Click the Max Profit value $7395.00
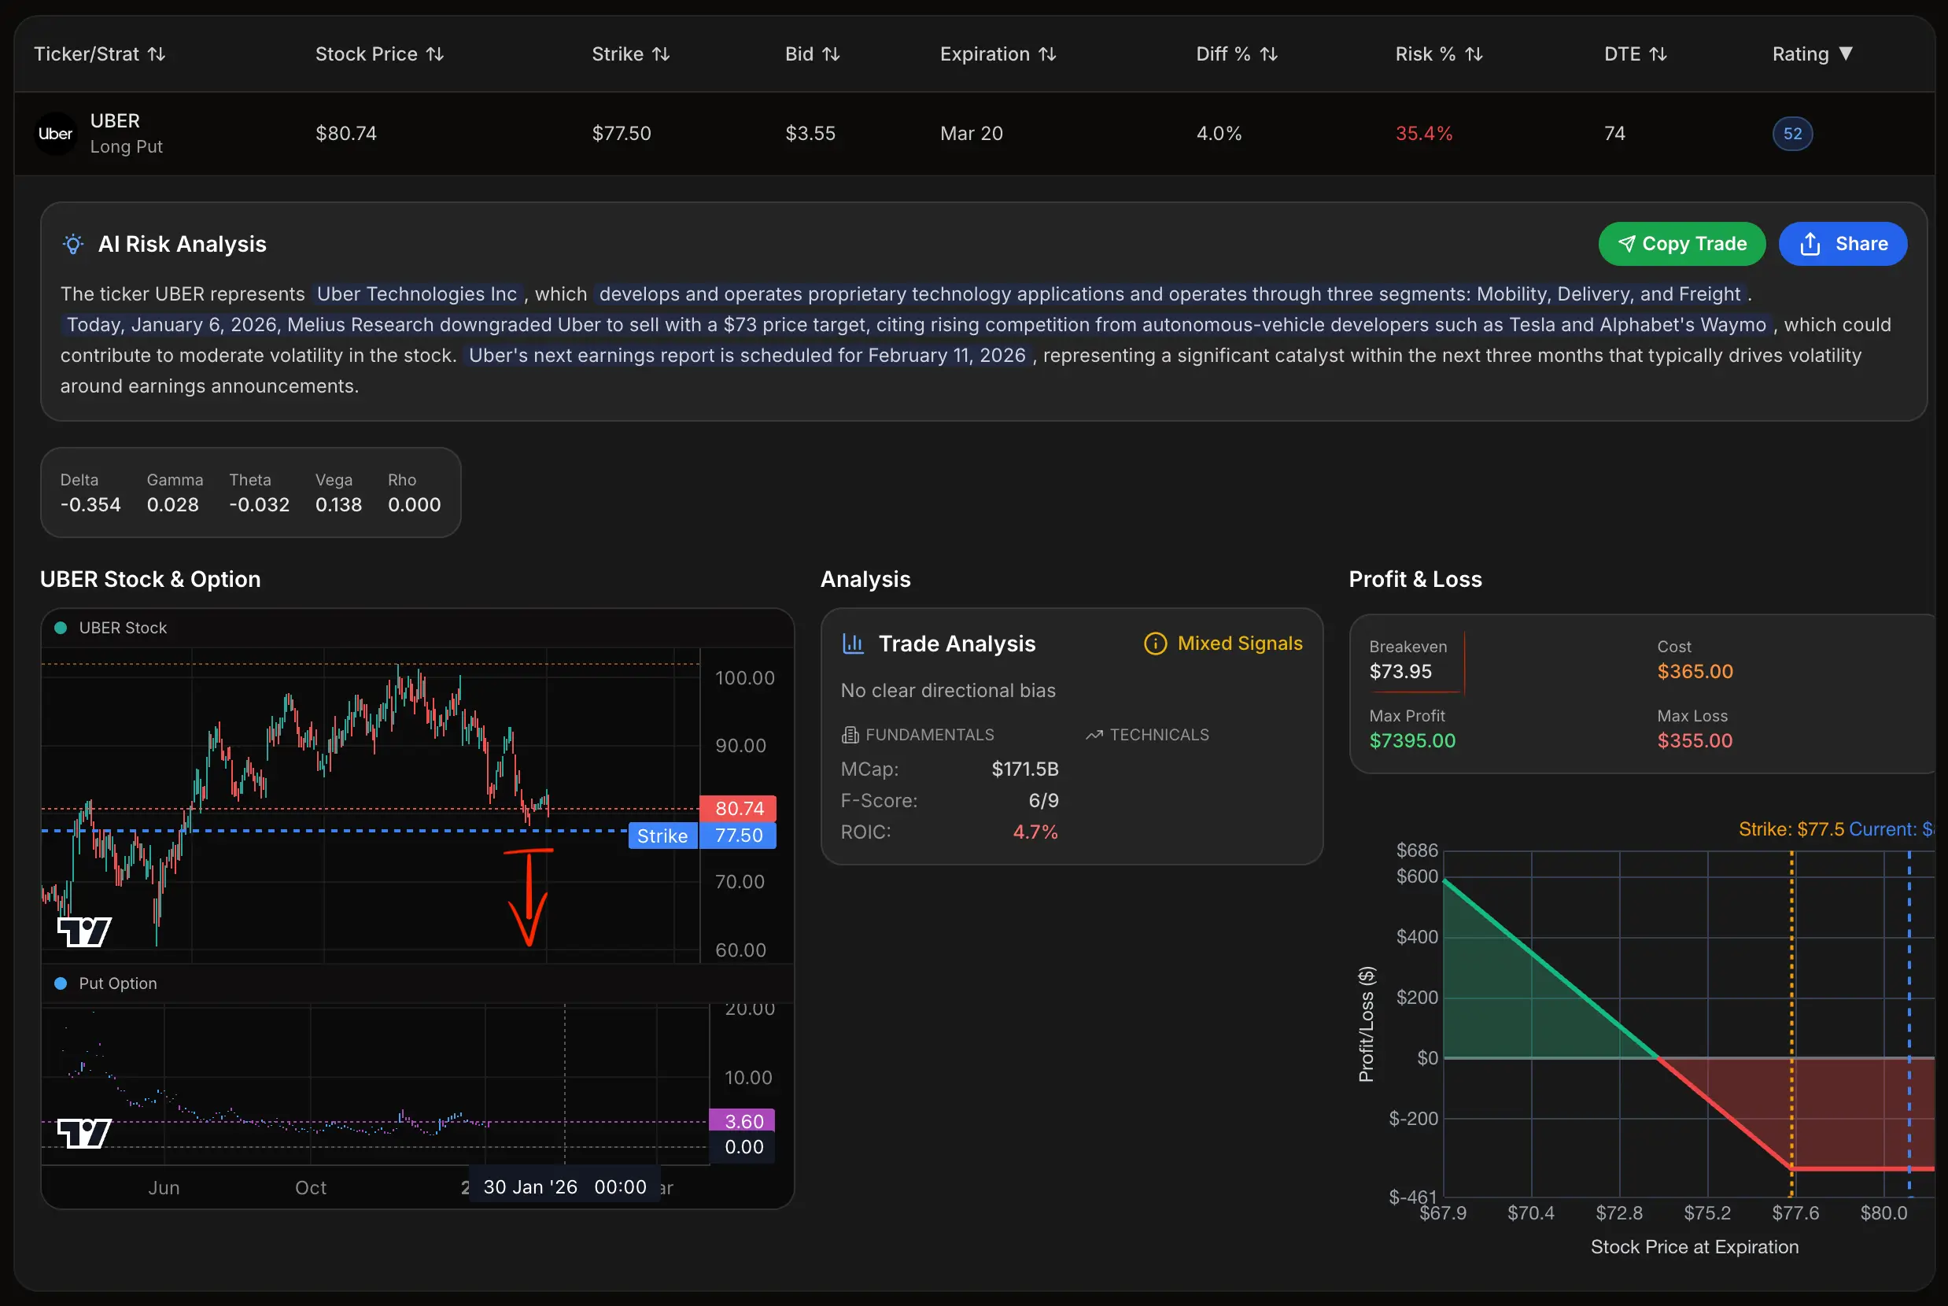Image resolution: width=1948 pixels, height=1306 pixels. (x=1411, y=740)
